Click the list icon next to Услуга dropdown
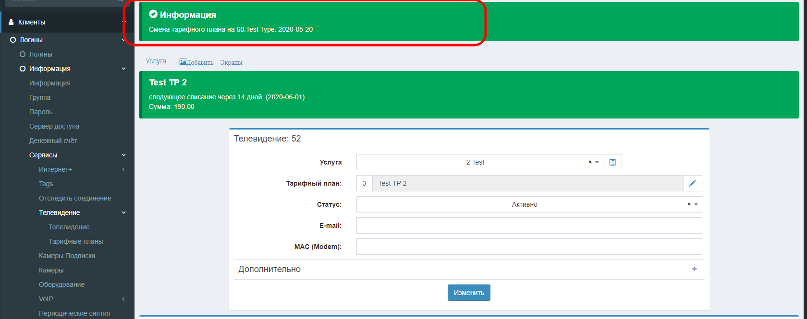This screenshot has width=807, height=319. pyautogui.click(x=612, y=162)
